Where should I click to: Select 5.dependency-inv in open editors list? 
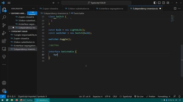click(x=23, y=28)
